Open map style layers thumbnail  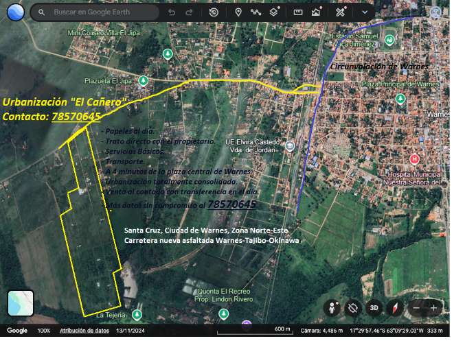[21, 304]
